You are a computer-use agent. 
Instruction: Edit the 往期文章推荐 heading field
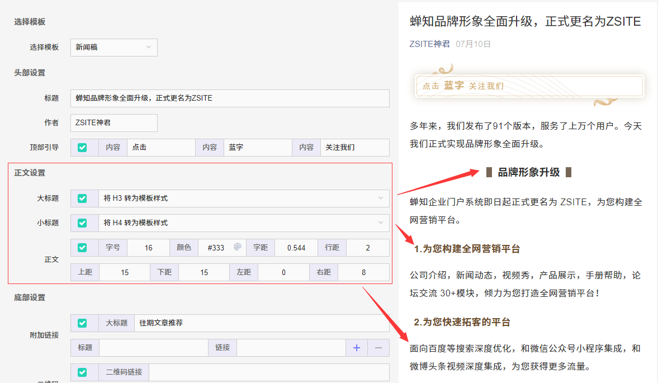262,323
